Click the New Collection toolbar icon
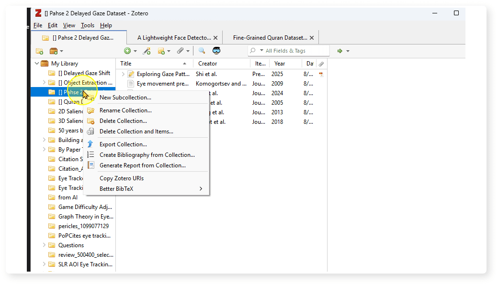Viewport: 498px width, 285px height. [39, 51]
